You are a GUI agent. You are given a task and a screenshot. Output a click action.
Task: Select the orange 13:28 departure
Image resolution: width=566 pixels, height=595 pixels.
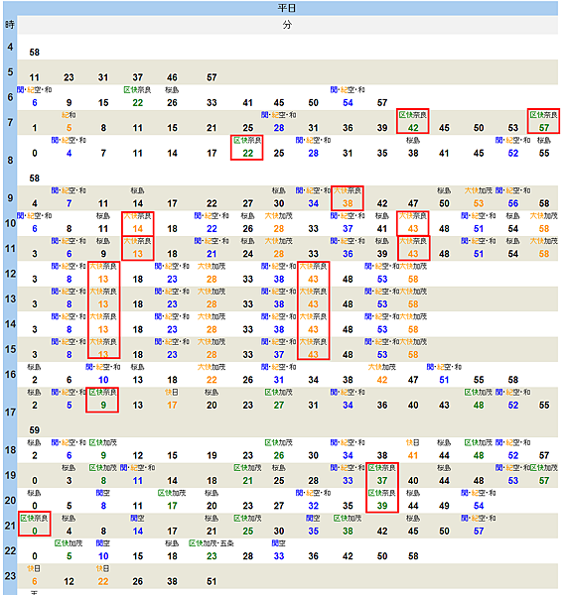[x=212, y=304]
